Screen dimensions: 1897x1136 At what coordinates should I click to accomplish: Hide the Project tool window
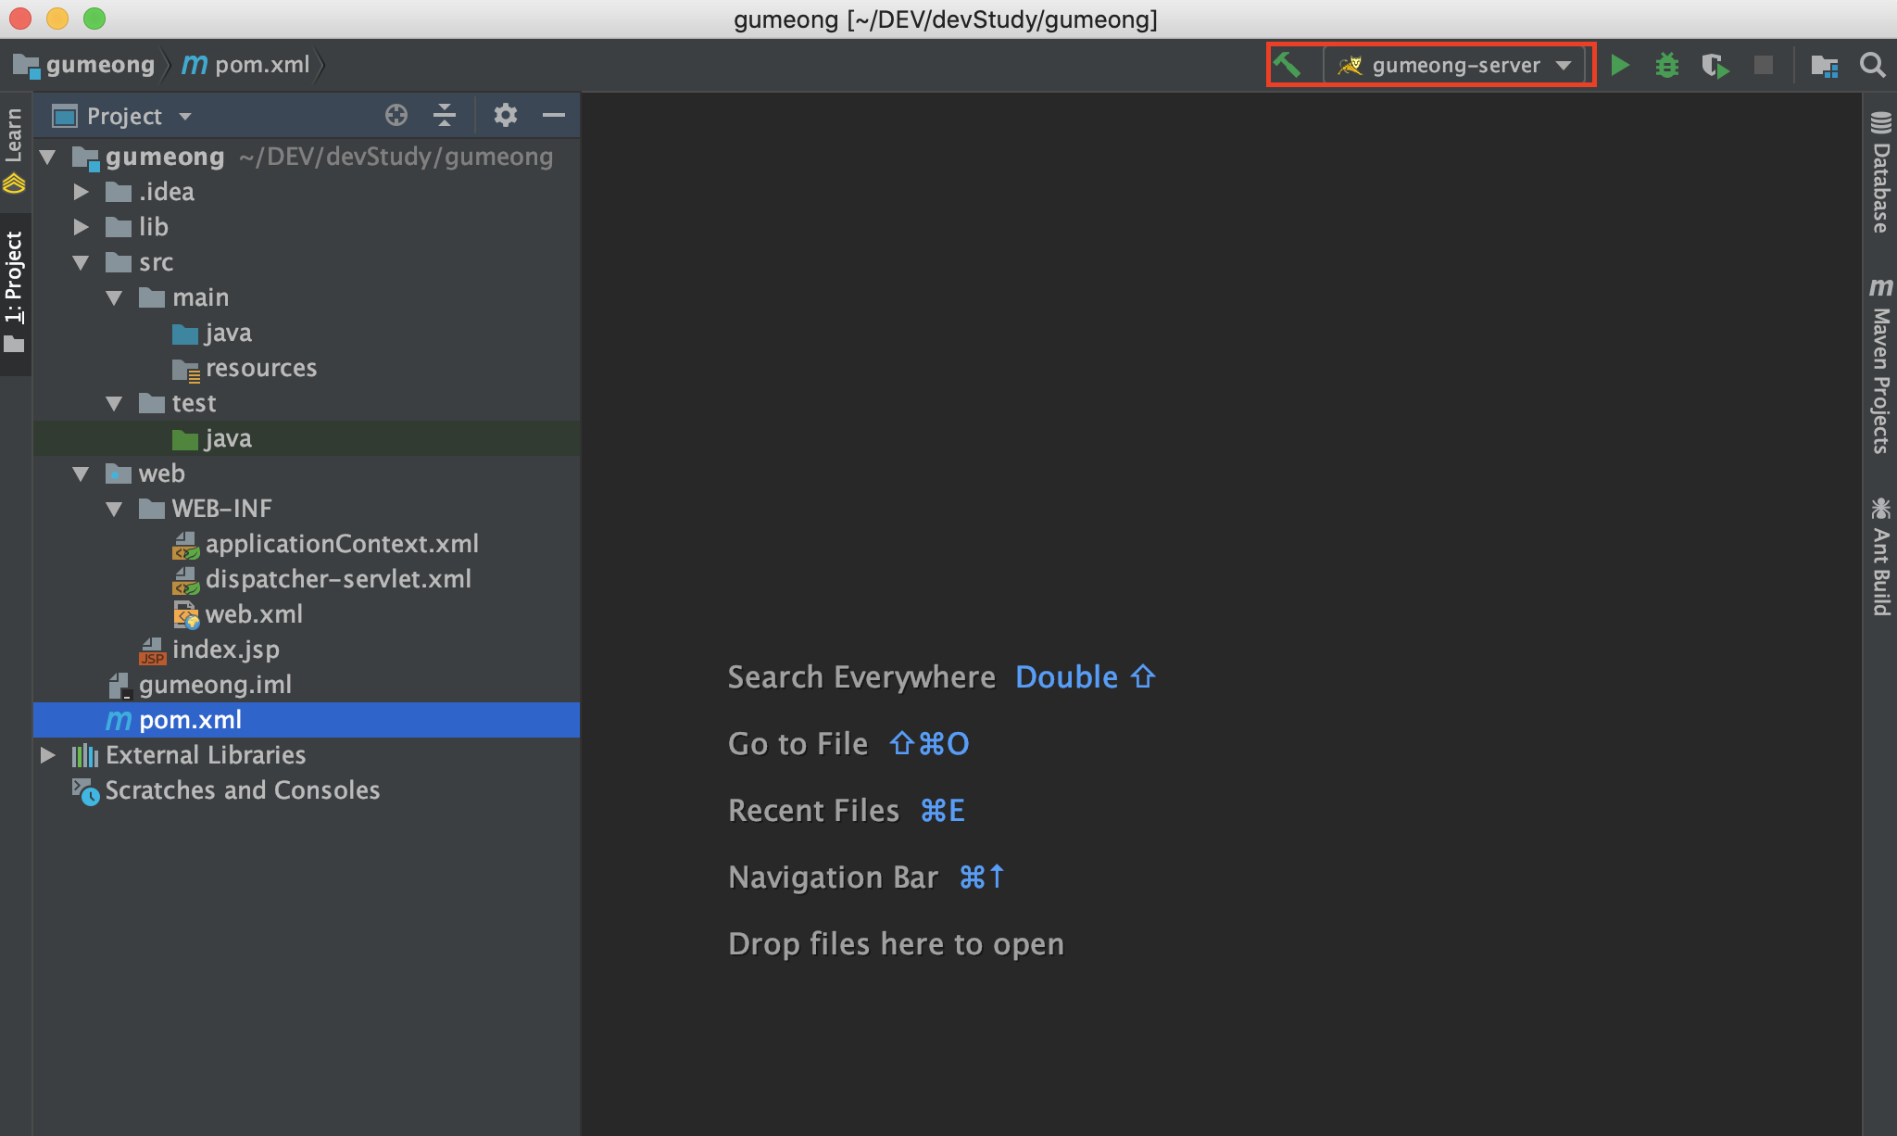(554, 115)
